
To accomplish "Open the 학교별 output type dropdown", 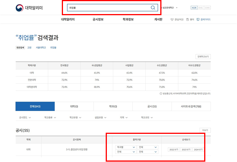I will coord(126,147).
